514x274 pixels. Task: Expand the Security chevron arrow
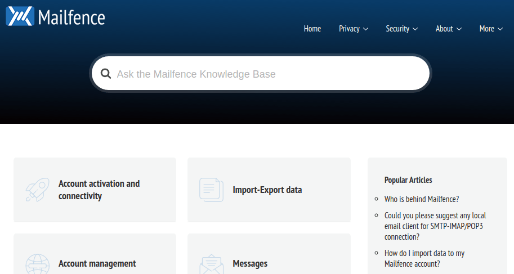click(415, 29)
